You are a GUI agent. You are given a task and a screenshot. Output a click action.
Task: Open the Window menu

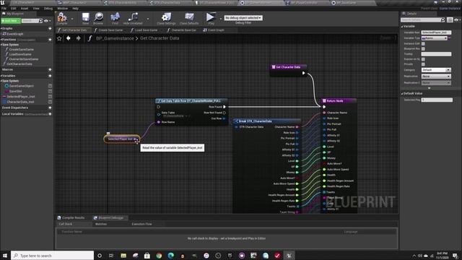coord(63,9)
